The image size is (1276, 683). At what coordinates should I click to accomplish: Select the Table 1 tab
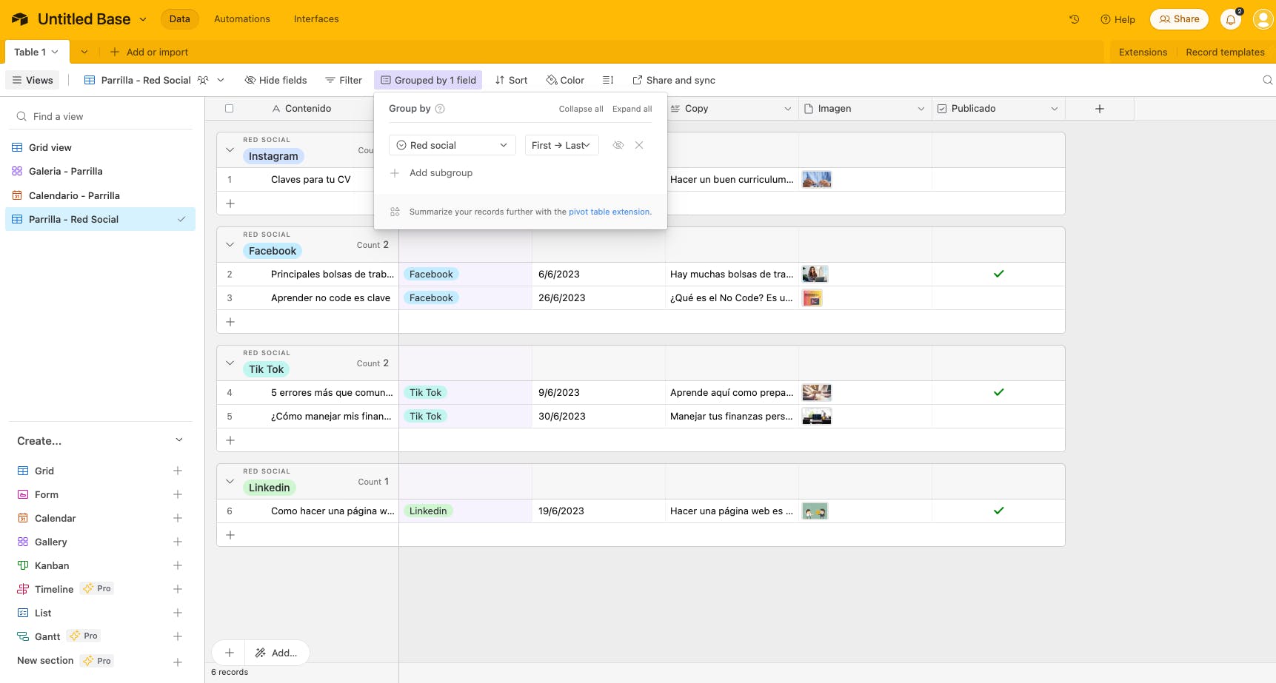point(36,52)
